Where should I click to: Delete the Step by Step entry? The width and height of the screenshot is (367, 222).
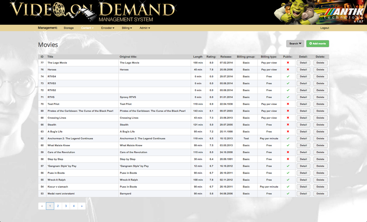pyautogui.click(x=320, y=159)
